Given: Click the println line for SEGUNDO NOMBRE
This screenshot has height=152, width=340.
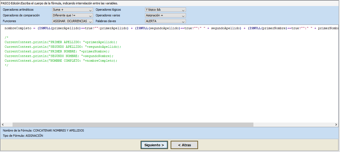Looking at the screenshot, I should tap(59, 56).
